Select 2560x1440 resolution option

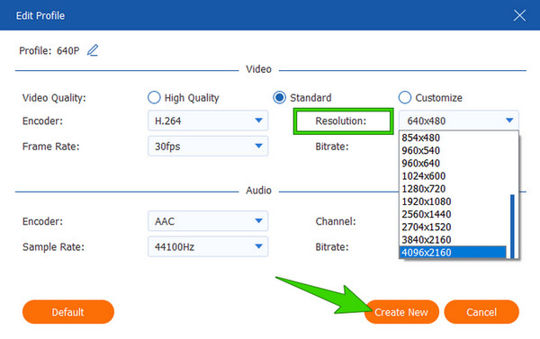(453, 214)
